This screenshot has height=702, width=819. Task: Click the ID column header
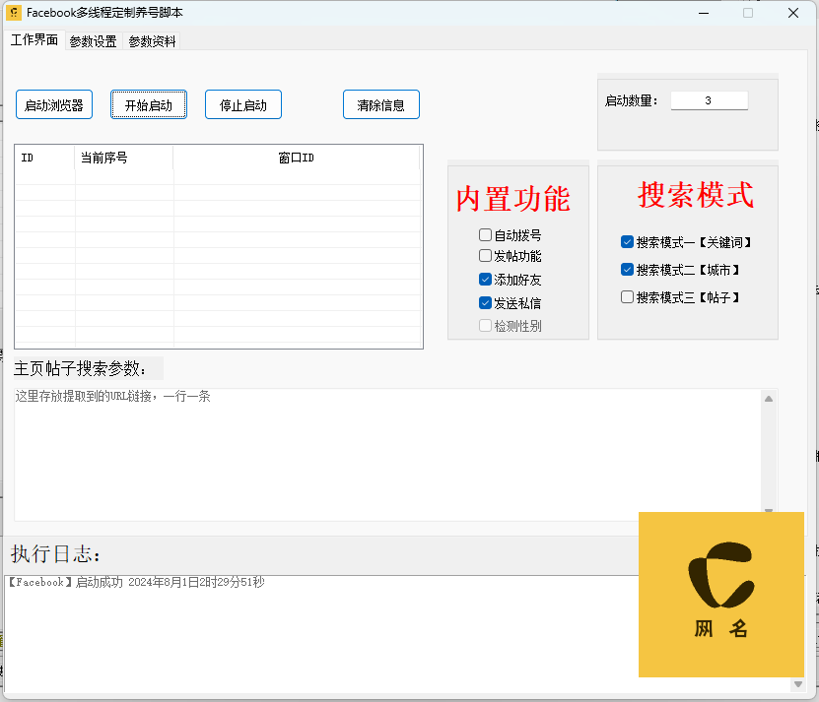(45, 158)
